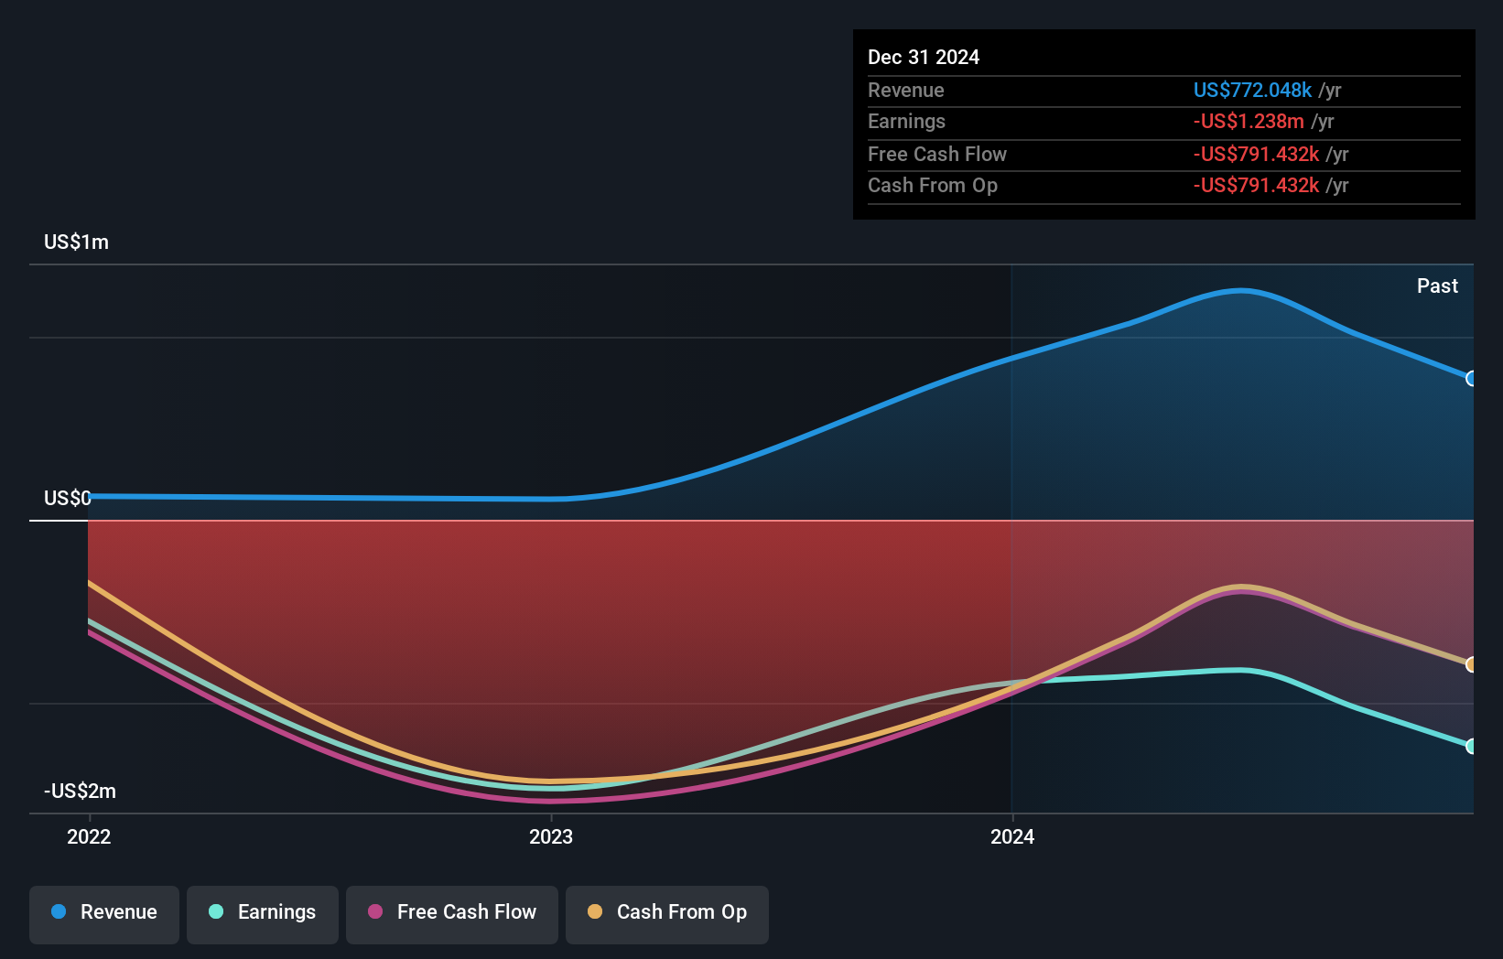Click the 2024 x-axis label
Screen dimensions: 1503x959
point(1012,836)
